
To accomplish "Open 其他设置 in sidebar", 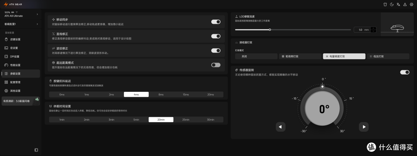I will 21,91.
